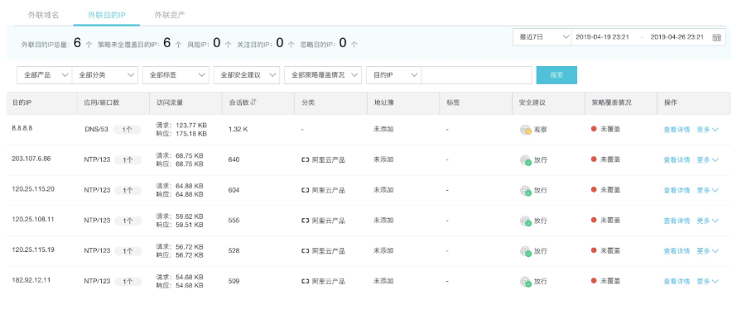Click the 访问流量 column header
The width and height of the screenshot is (737, 309).
pos(169,102)
